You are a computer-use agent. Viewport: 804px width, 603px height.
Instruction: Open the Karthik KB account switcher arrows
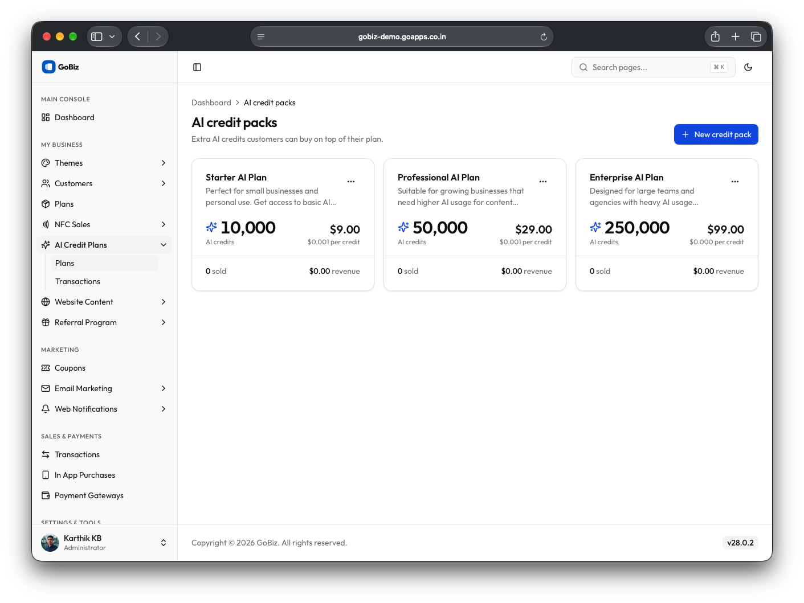[164, 543]
